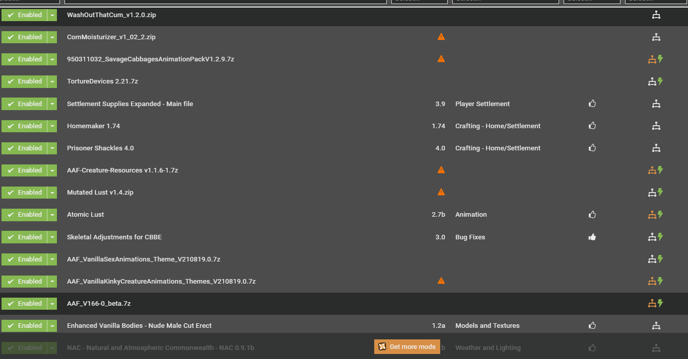Viewport: 688px width, 359px height.
Task: Select mod name AAF-Creature-Resources v1.1.6-1.7z
Action: (122, 170)
